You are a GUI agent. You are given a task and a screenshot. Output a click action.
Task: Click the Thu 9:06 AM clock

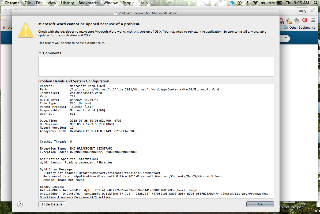(297, 3)
